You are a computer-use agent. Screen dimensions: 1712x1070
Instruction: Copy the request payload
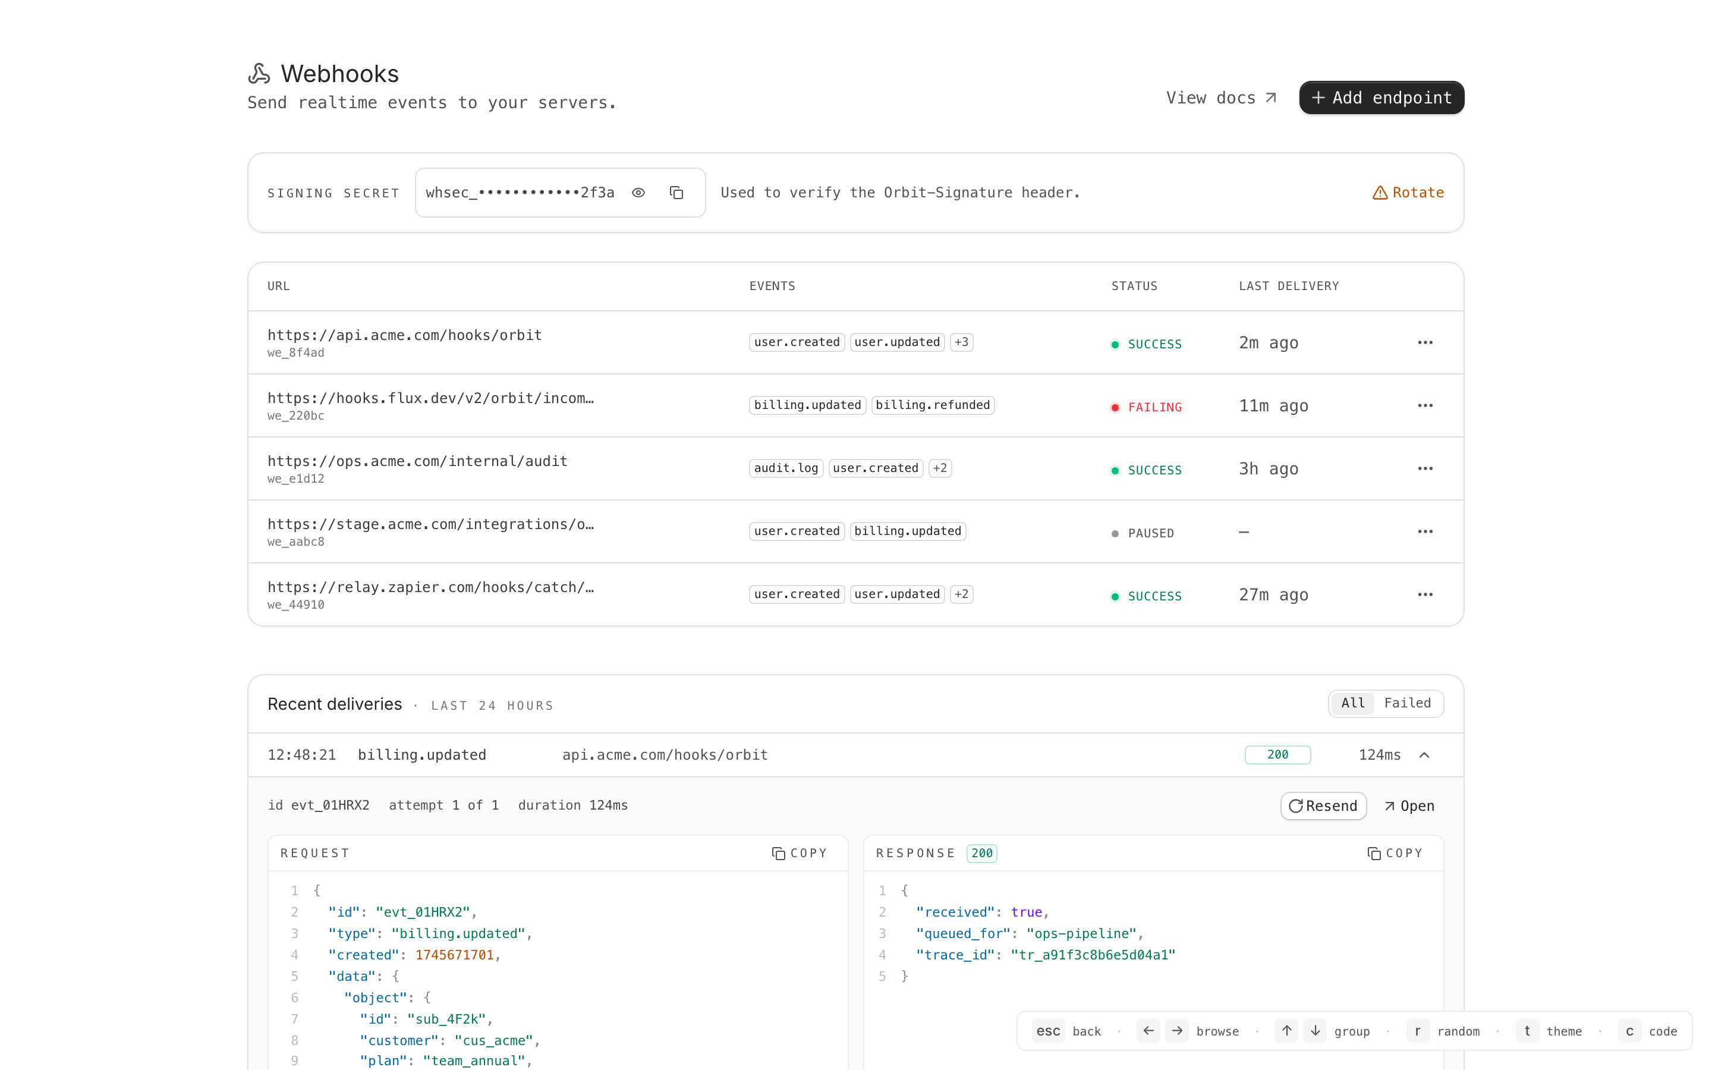[800, 854]
